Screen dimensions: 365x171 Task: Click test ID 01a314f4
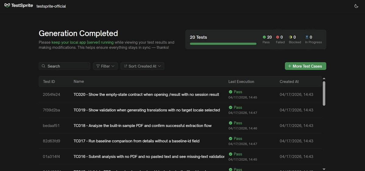click(x=51, y=156)
